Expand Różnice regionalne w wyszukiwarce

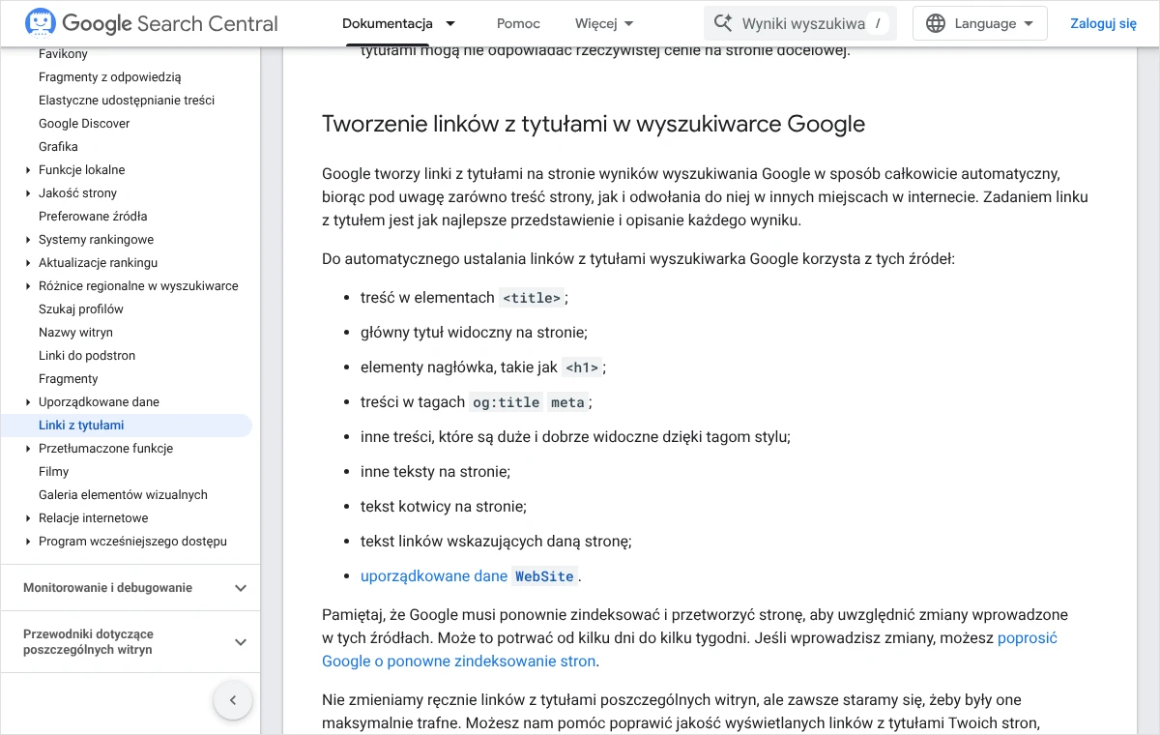tap(29, 286)
